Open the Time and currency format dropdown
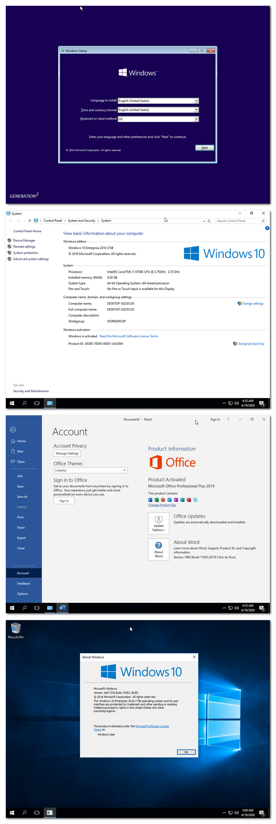Screen dimensions: 276x824 tap(158, 110)
